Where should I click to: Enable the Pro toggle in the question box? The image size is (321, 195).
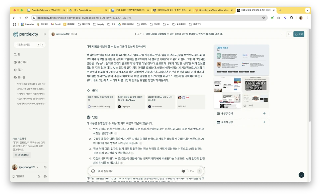pos(185,171)
